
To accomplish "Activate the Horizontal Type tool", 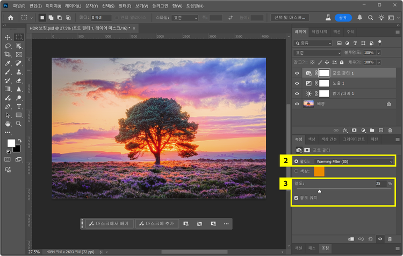I will [x=19, y=106].
